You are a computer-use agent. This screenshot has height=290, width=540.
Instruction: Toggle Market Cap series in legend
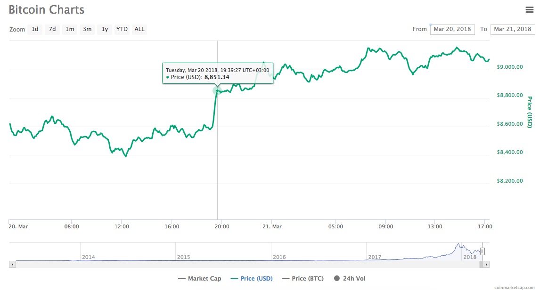200,279
